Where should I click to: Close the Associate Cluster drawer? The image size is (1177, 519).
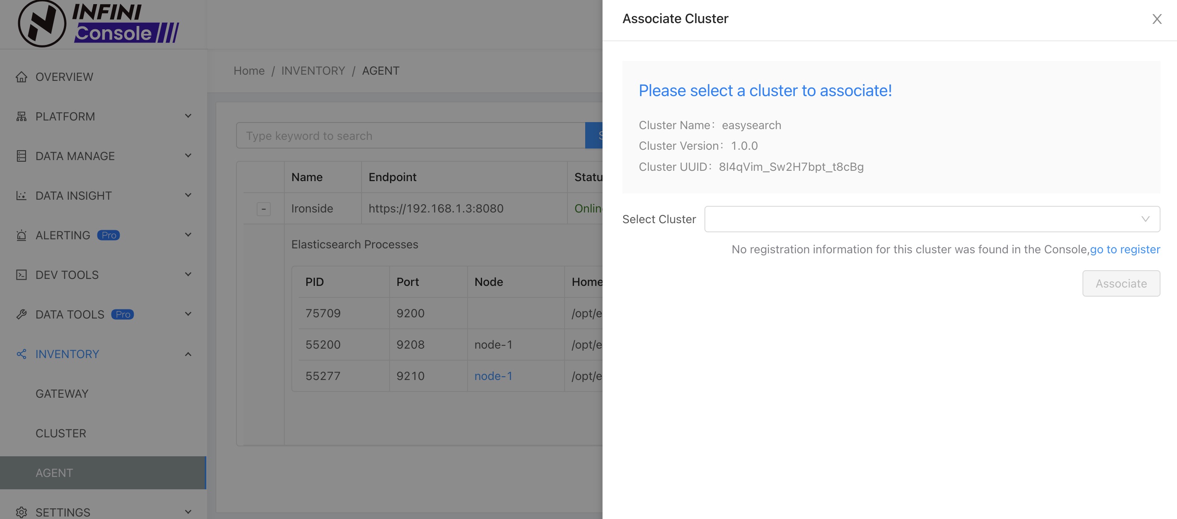click(1156, 19)
